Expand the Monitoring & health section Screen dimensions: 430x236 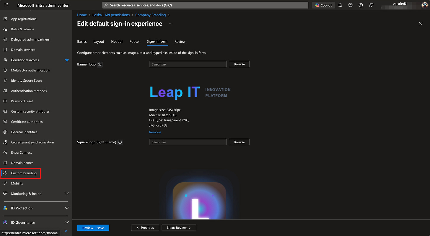67,194
